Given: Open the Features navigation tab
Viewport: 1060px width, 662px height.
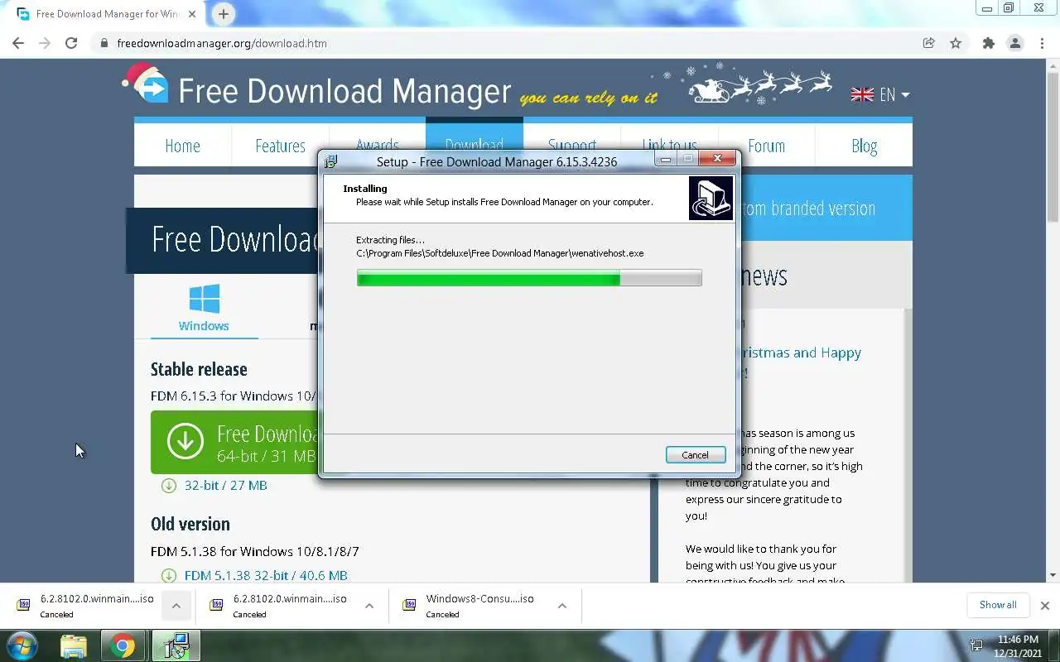Looking at the screenshot, I should 280,146.
